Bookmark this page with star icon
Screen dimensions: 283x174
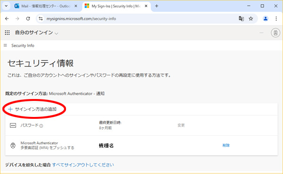coord(251,18)
